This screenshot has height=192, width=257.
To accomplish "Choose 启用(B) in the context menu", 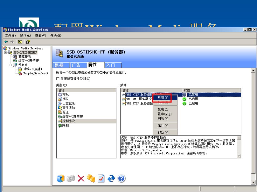I will [165, 98].
